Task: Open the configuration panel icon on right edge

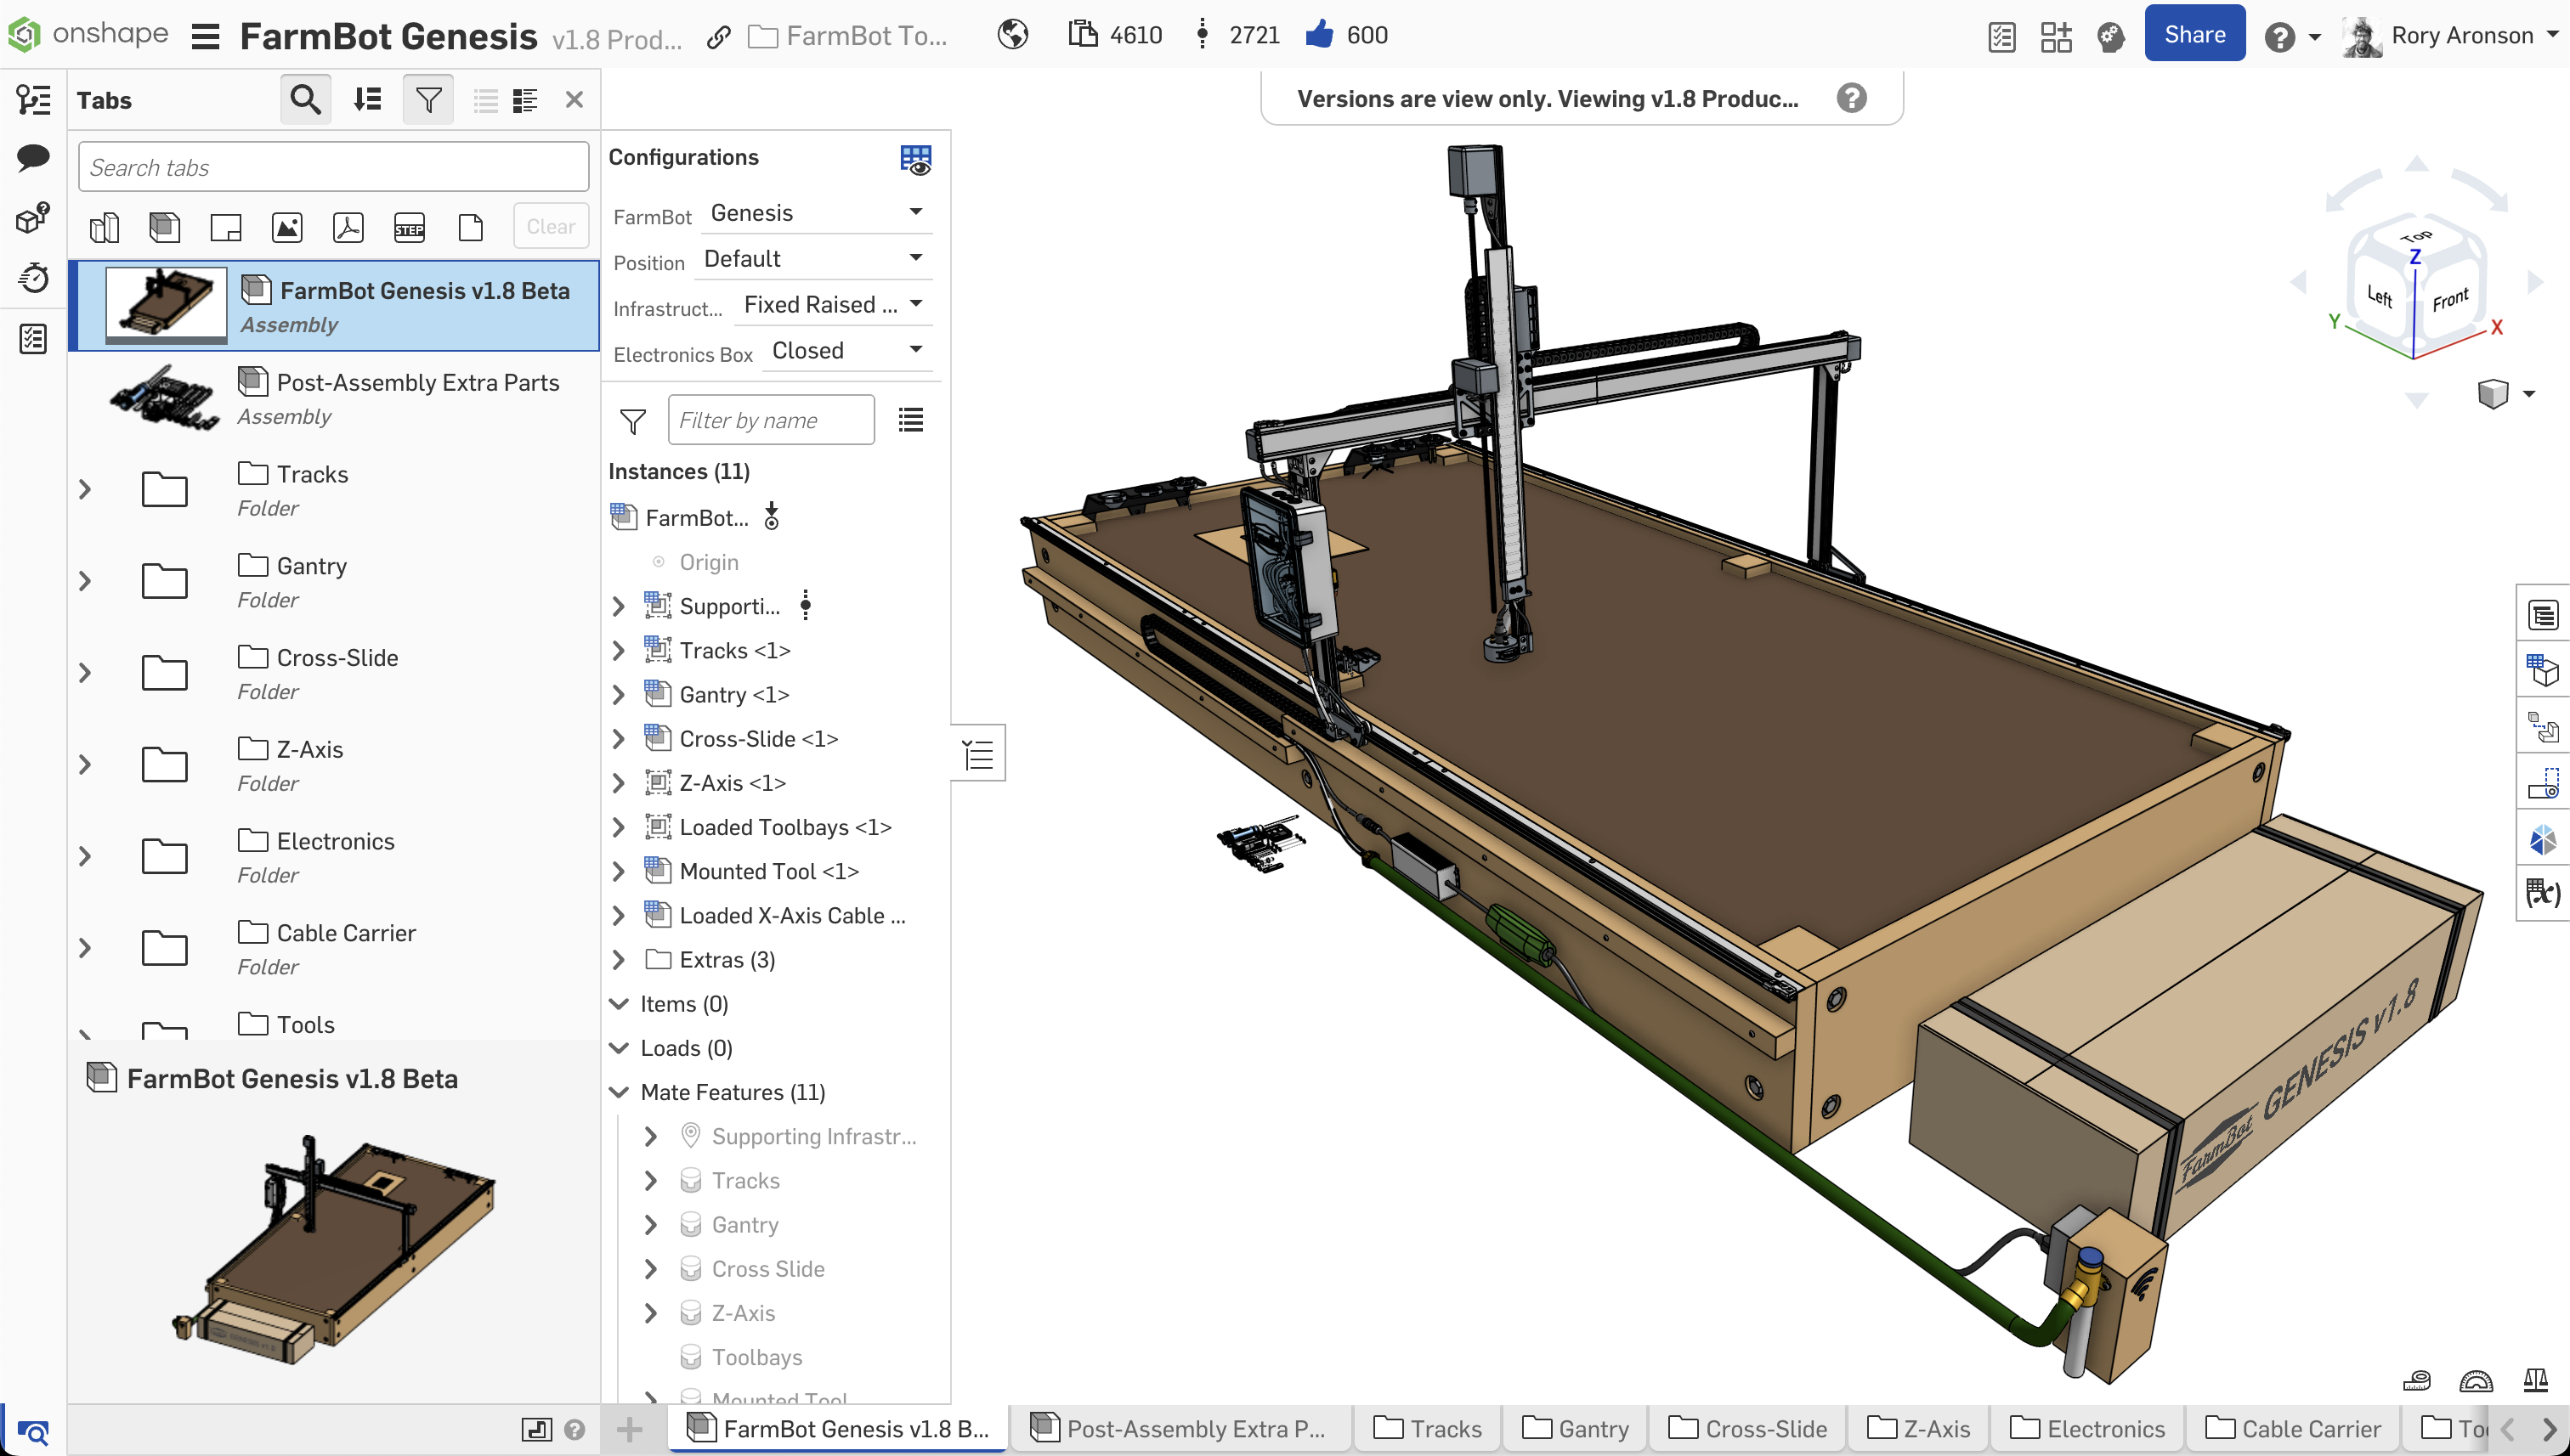Action: coord(2542,669)
